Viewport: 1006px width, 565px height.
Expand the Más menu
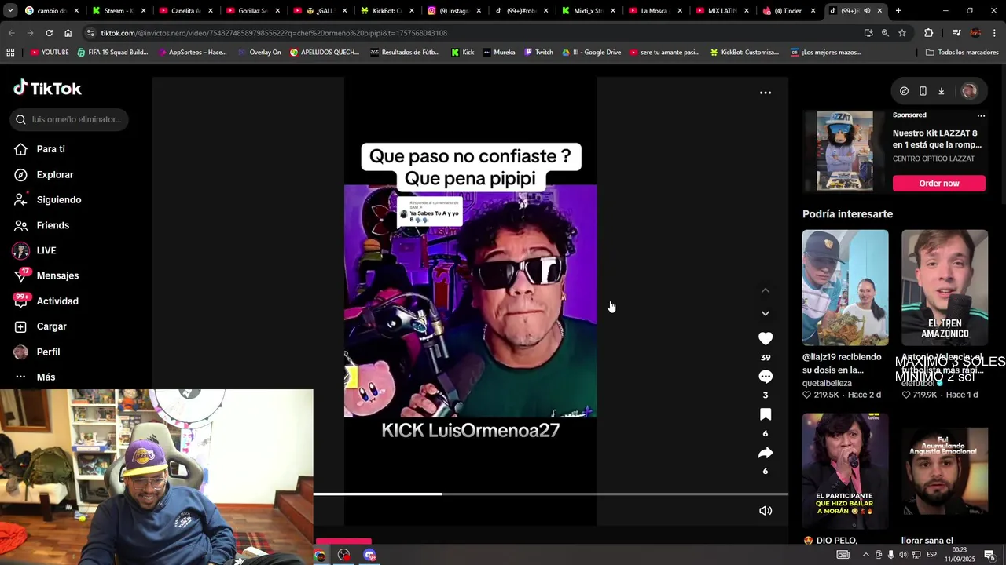tap(46, 377)
